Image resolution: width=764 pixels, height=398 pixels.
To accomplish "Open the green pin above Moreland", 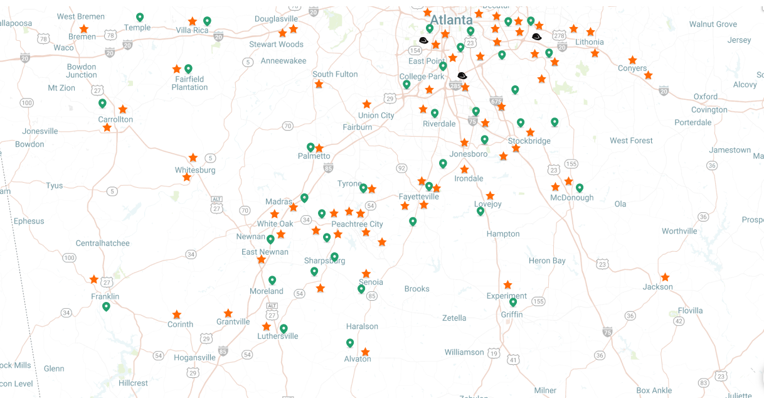I will tap(272, 281).
